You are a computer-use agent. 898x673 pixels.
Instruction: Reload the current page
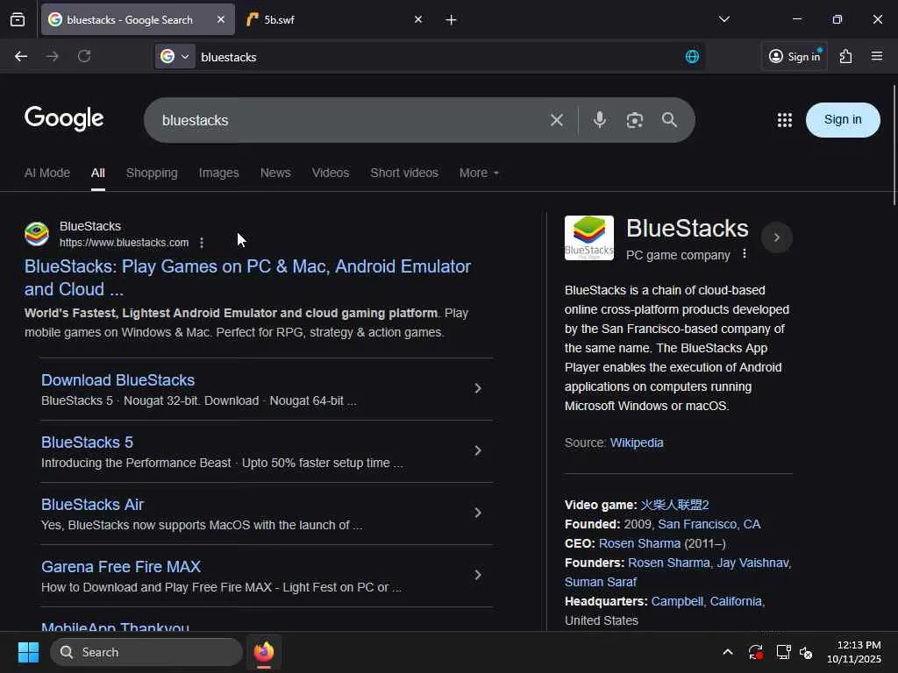tap(84, 56)
